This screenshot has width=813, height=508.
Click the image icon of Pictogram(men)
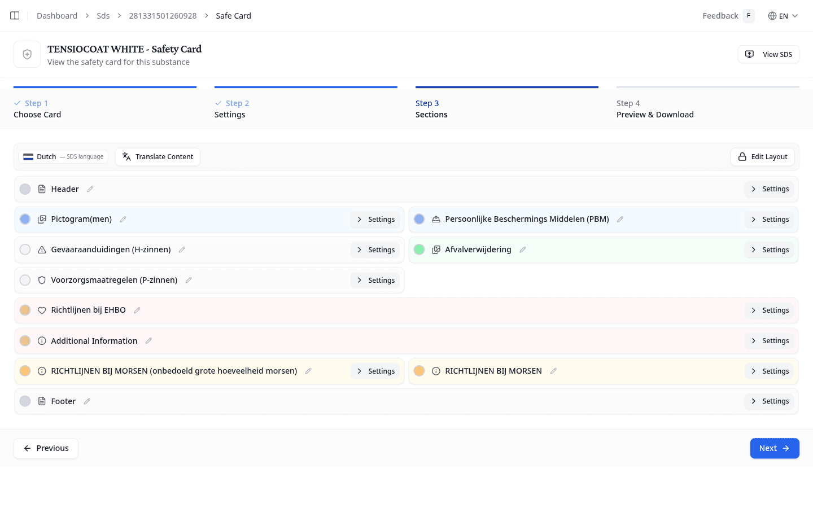click(x=42, y=219)
